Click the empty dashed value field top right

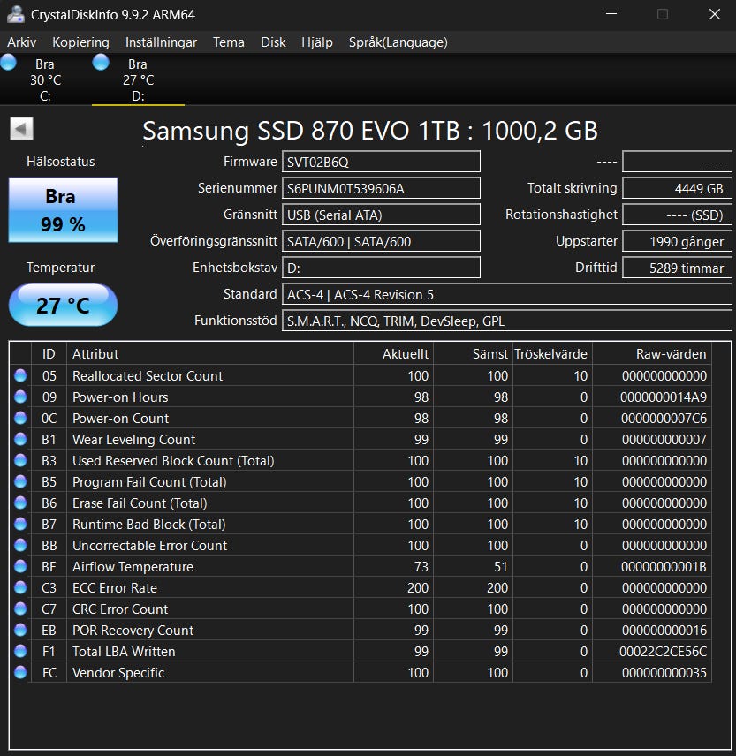click(677, 162)
